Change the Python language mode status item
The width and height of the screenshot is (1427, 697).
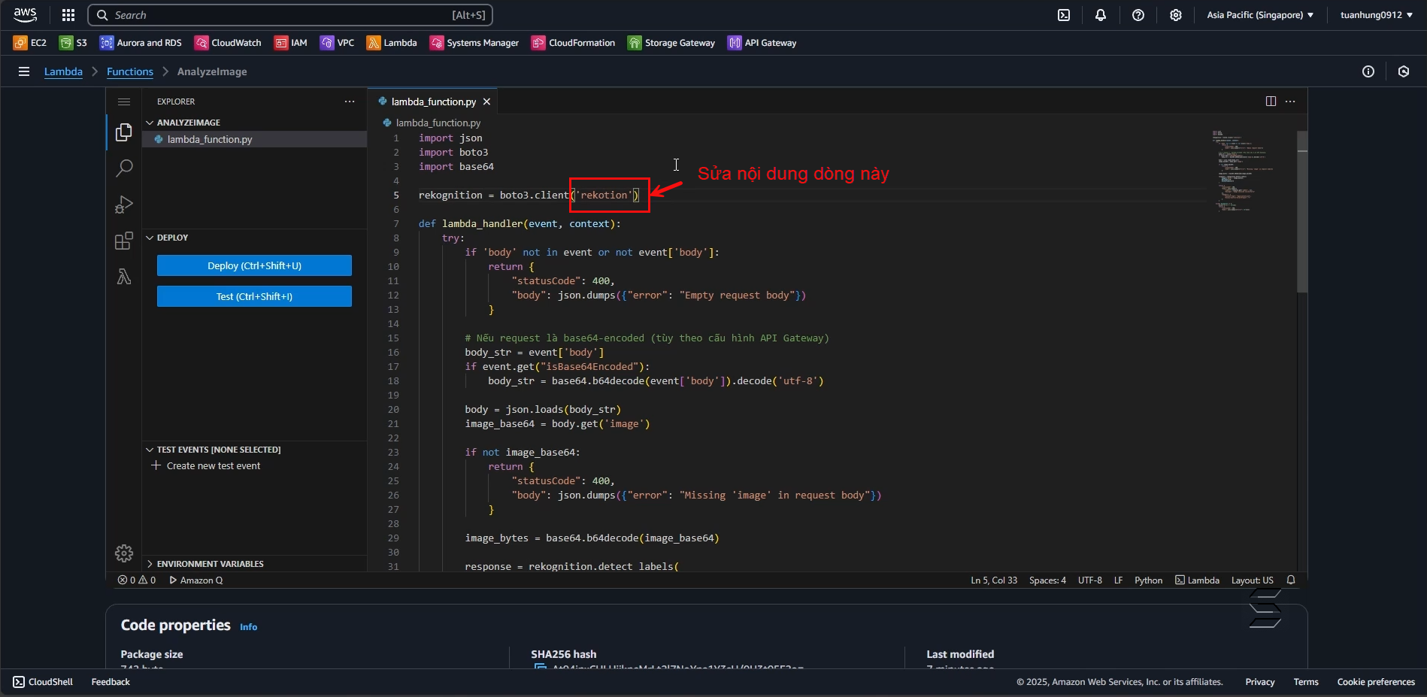(x=1148, y=580)
